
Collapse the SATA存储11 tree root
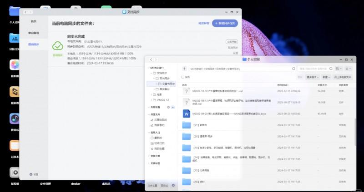(149, 68)
